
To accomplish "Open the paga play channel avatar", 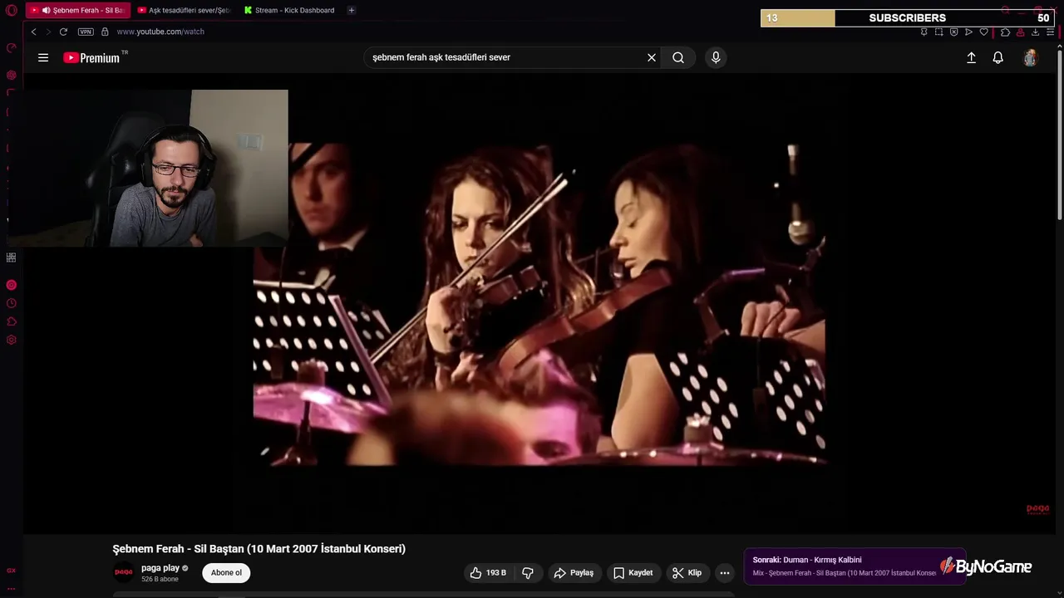I will [x=123, y=571].
